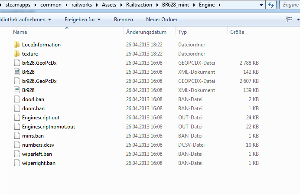Change the view layout icon
The height and width of the screenshot is (194, 300).
289,20
